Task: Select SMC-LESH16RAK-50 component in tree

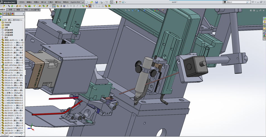Action: tap(14, 70)
